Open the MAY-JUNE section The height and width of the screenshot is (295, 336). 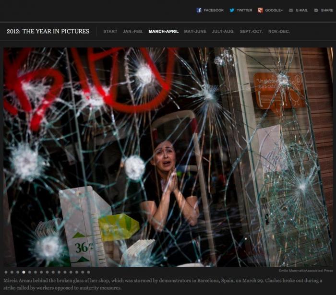195,32
